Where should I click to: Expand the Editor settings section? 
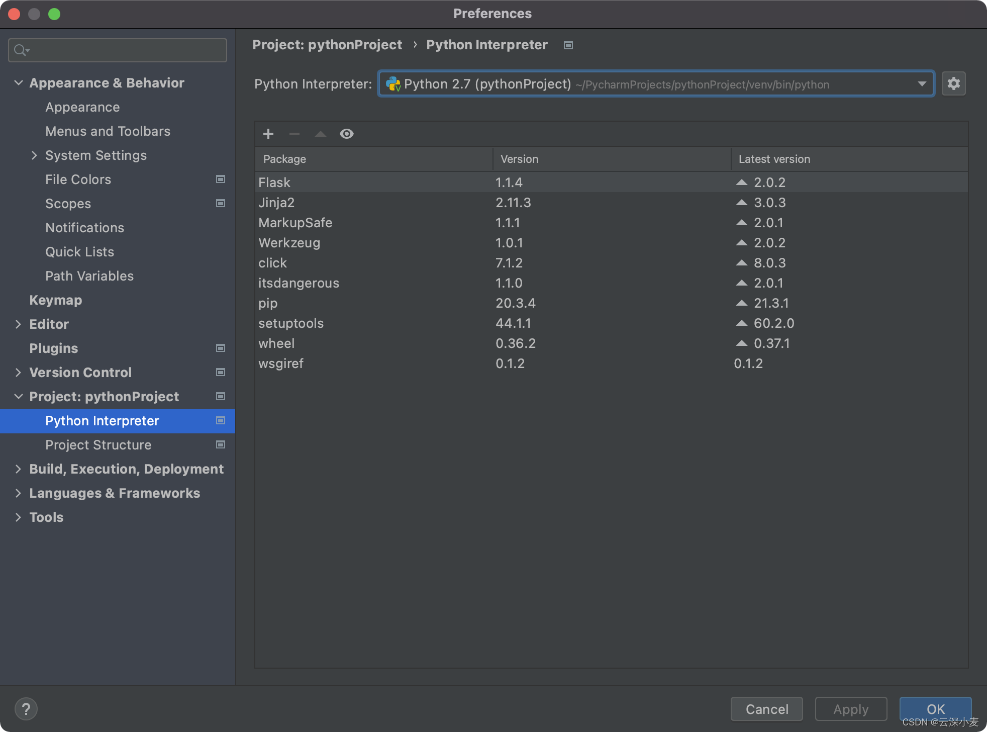click(19, 324)
